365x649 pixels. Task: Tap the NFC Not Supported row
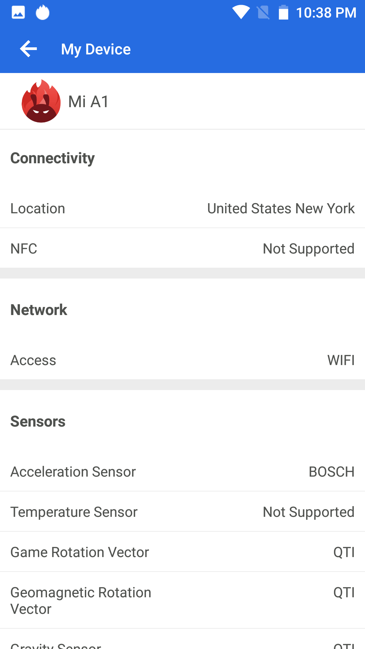point(182,248)
